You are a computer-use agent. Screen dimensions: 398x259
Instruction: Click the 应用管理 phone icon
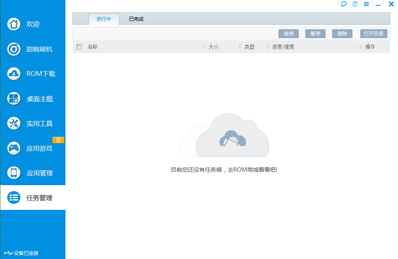(14, 173)
